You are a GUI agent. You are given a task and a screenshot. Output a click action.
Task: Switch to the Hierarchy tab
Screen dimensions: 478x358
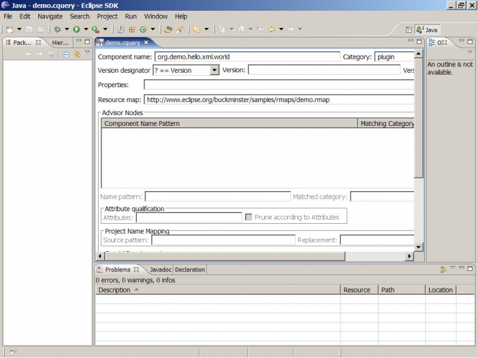pos(60,42)
